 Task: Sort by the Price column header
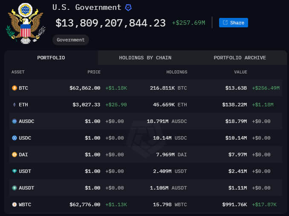pyautogui.click(x=94, y=72)
